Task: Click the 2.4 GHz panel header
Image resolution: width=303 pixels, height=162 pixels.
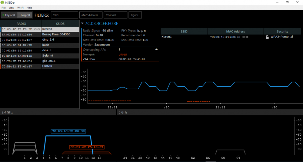Action: click(x=58, y=112)
